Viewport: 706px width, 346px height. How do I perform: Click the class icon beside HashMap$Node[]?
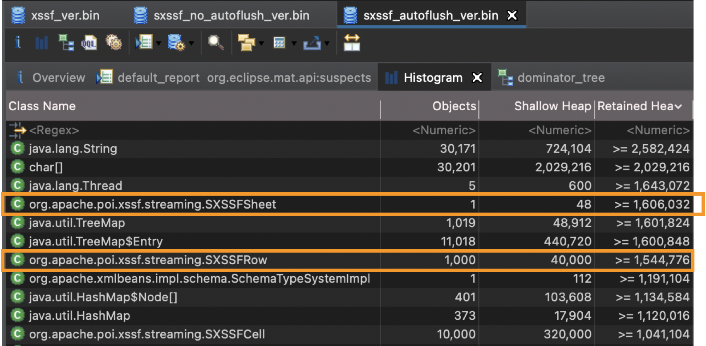(17, 297)
